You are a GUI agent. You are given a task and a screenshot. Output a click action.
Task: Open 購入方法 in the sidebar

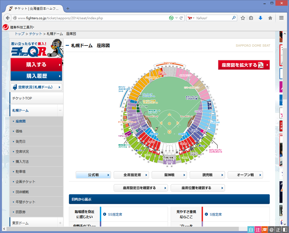[x=36, y=162]
